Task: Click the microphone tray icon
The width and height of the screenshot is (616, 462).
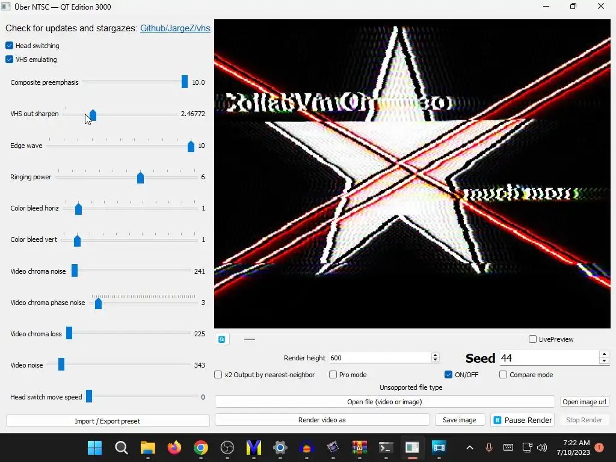Action: pyautogui.click(x=489, y=448)
